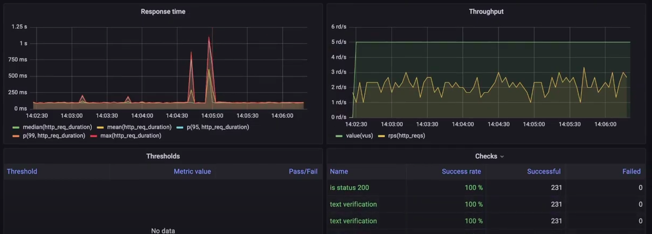Toggle median(http_req_duration) legend series
652x234 pixels.
coord(58,127)
